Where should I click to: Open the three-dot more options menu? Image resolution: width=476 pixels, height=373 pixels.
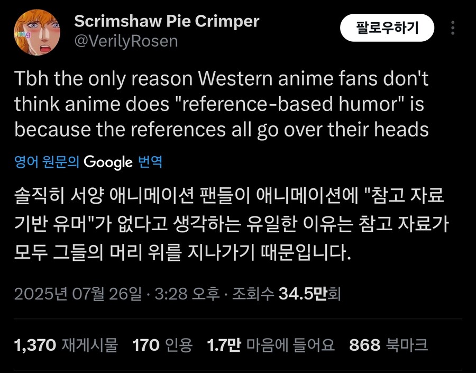[x=453, y=28]
